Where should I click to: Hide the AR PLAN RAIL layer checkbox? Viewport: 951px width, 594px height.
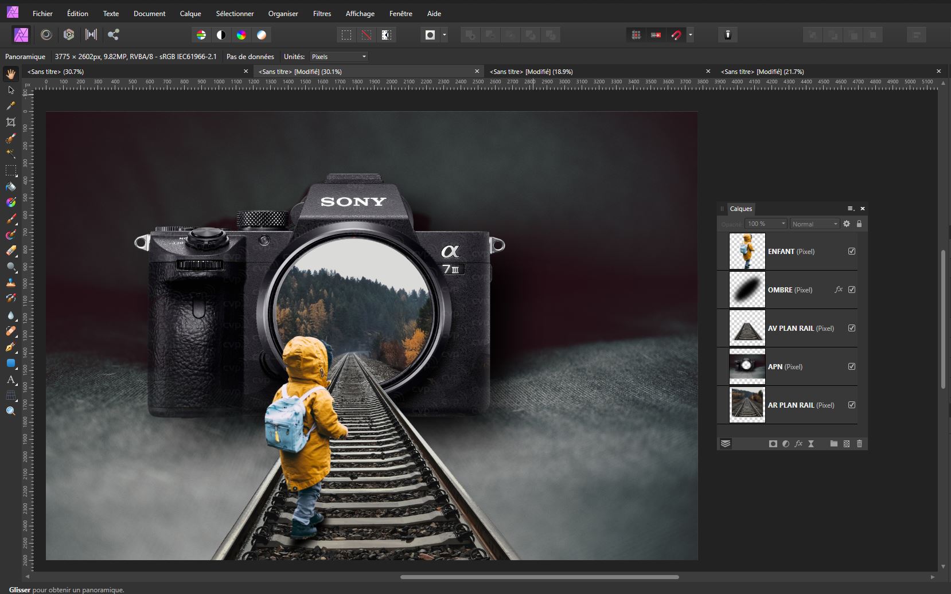coord(852,405)
